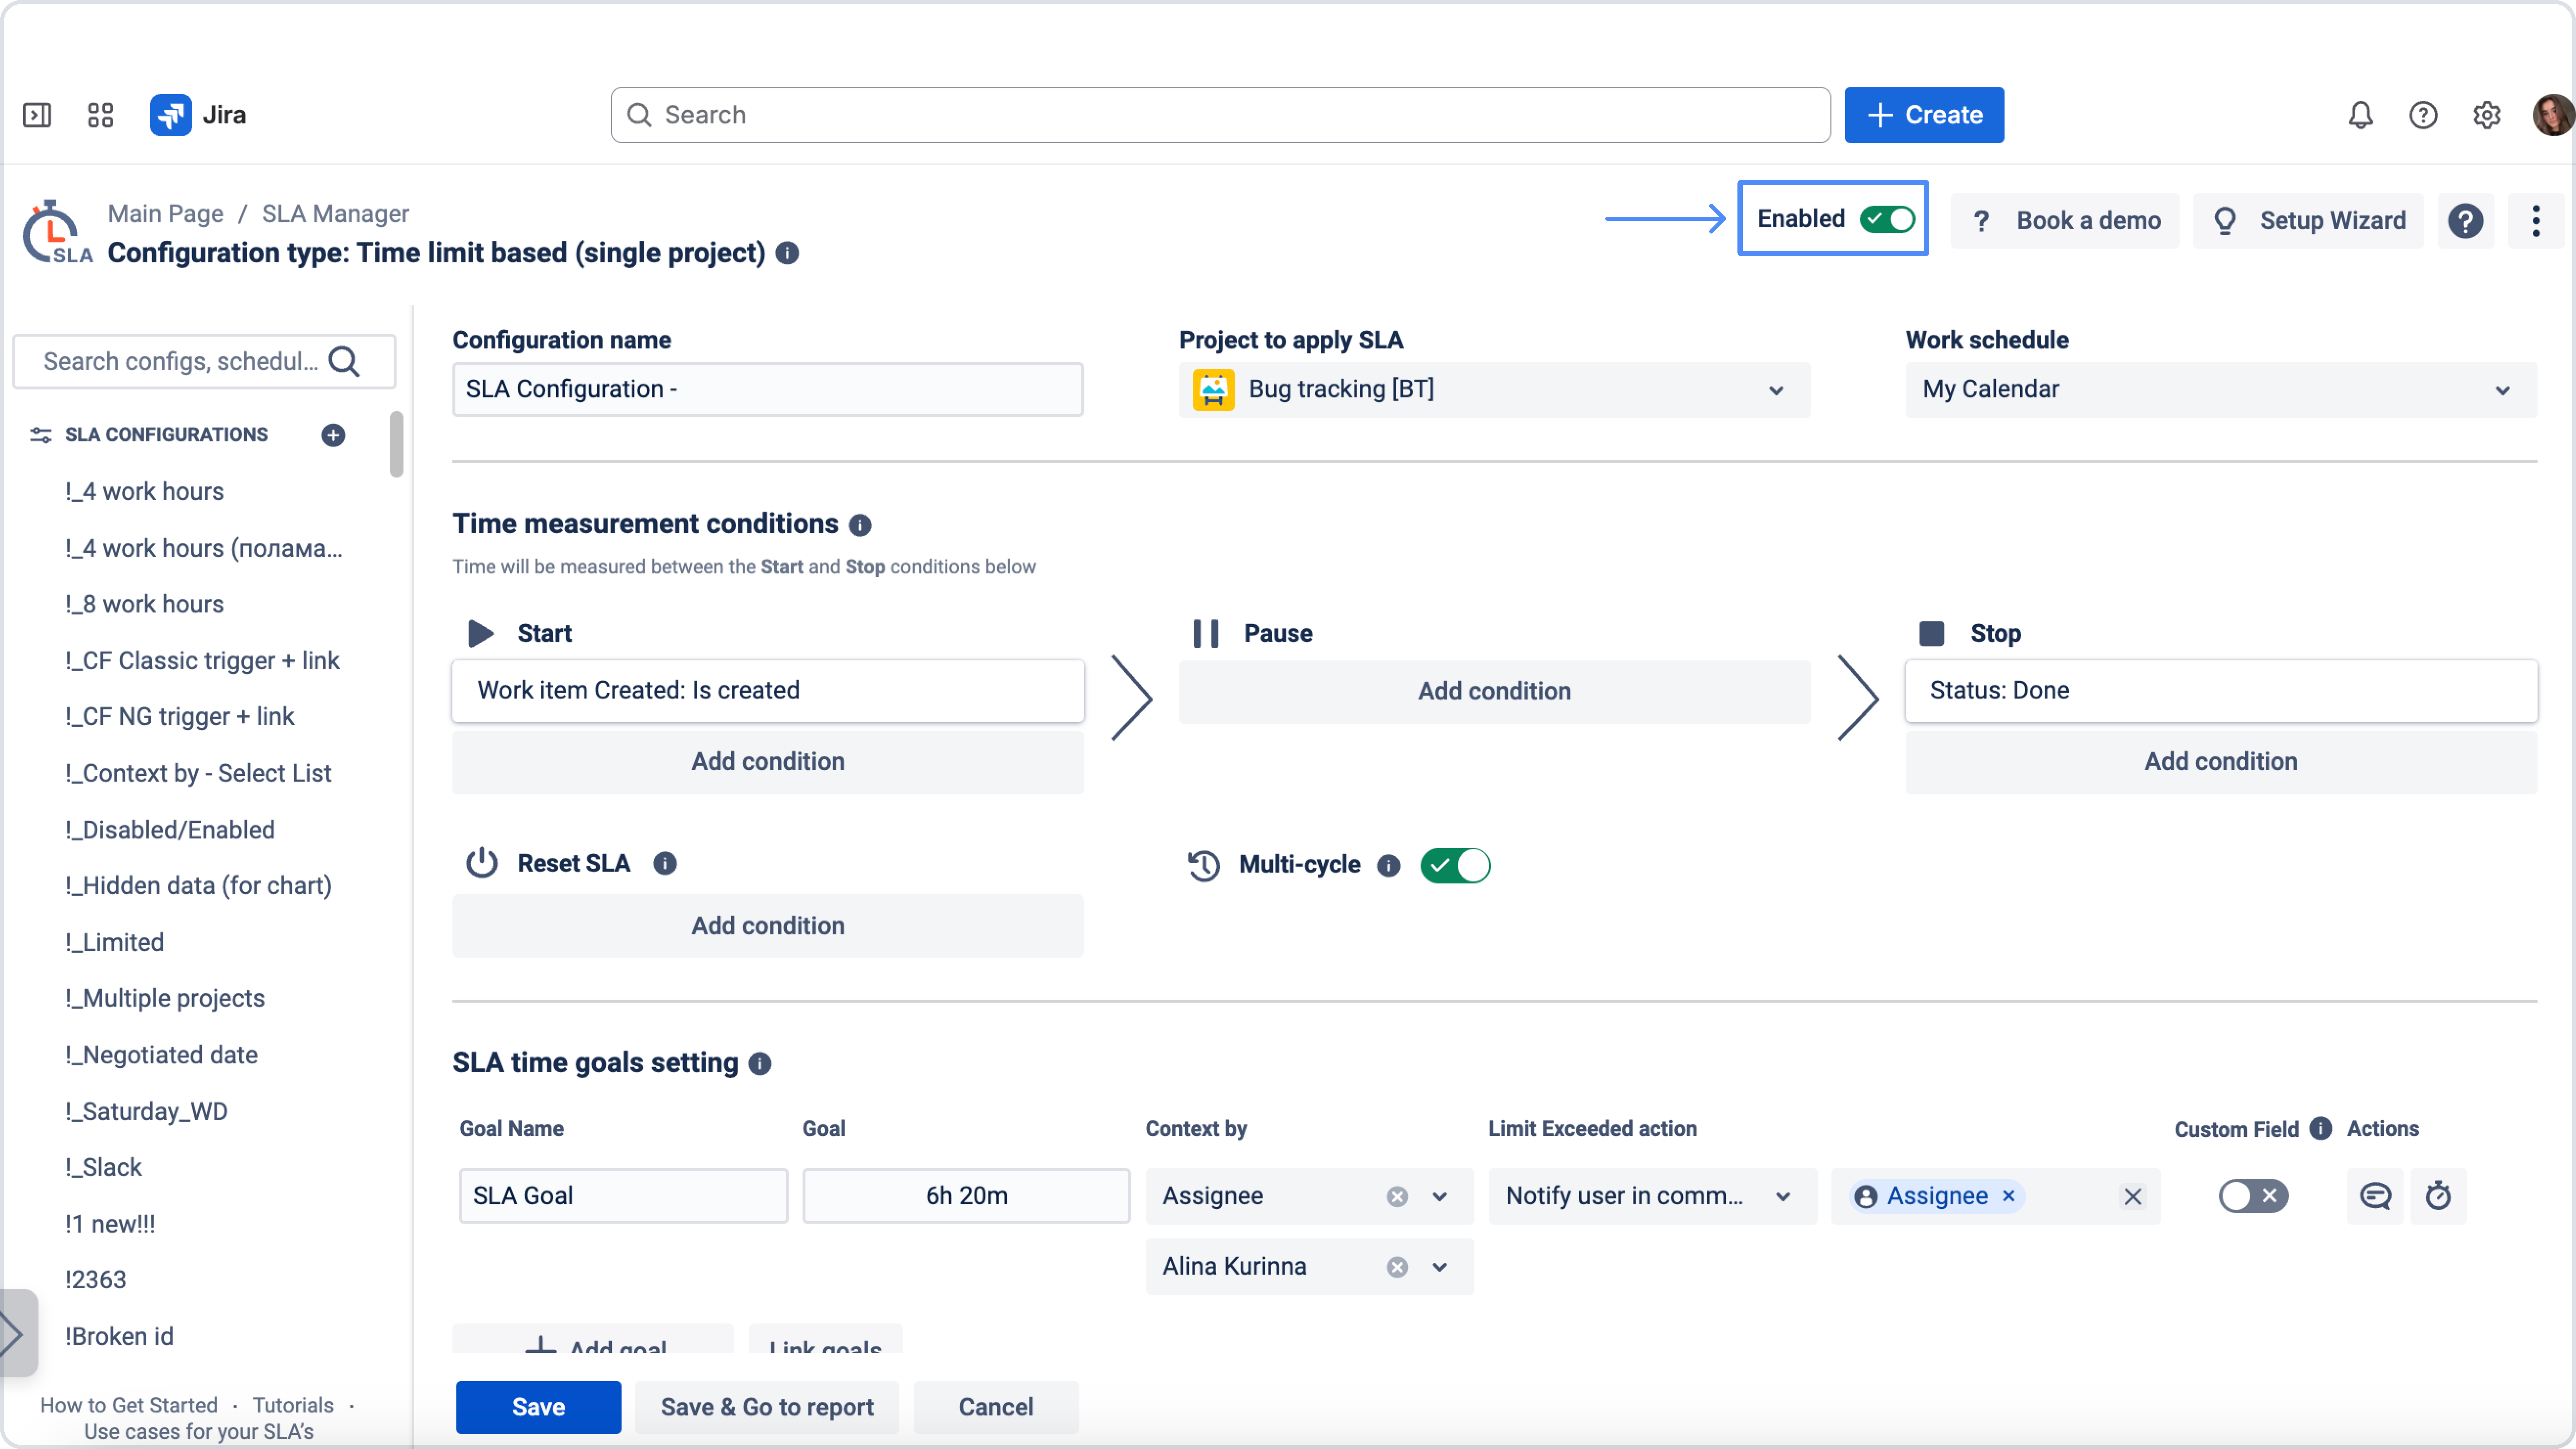The height and width of the screenshot is (1449, 2576).
Task: Select the '!_8 work hours' configuration
Action: pyautogui.click(x=144, y=604)
